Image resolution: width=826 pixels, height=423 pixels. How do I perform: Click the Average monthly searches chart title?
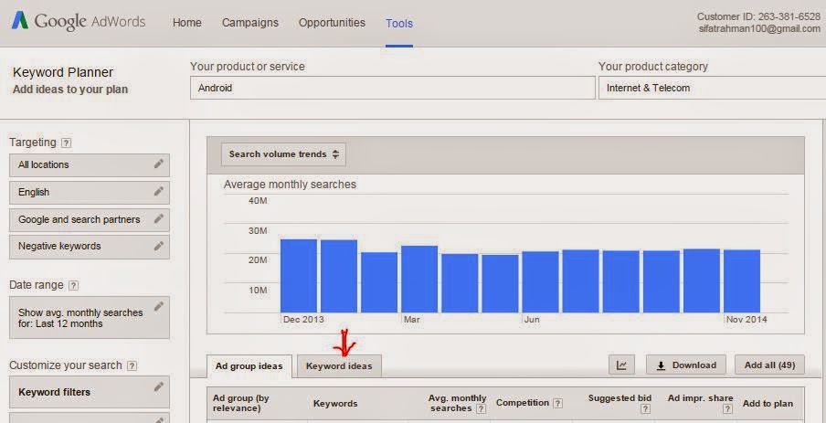coord(290,185)
